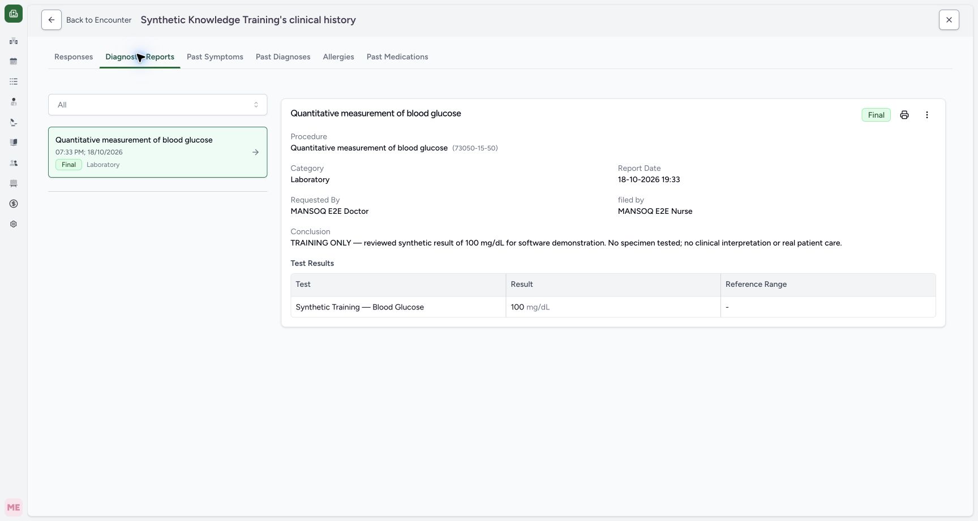Click the procedure code (73050-15-50)
The width and height of the screenshot is (978, 521).
[475, 148]
